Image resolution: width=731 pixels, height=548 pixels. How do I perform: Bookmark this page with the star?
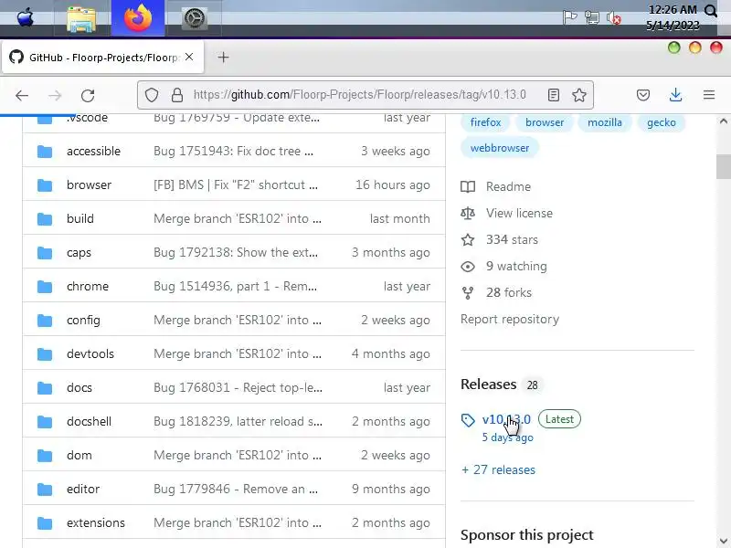coord(579,95)
